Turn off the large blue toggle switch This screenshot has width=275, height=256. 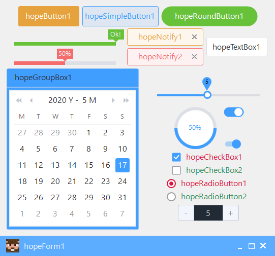[x=234, y=112]
